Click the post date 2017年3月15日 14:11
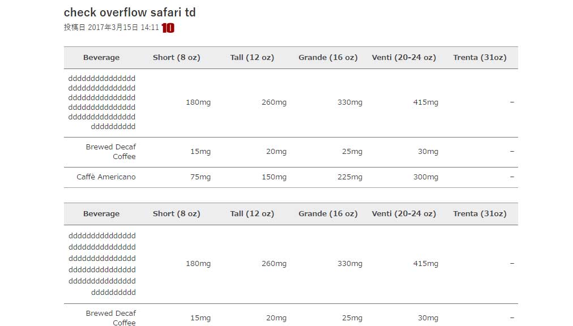 click(123, 27)
